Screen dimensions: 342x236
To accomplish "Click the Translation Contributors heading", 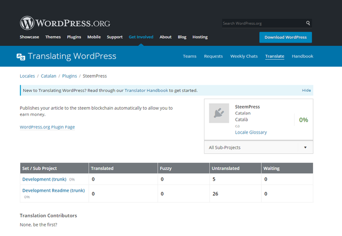I will (x=49, y=216).
